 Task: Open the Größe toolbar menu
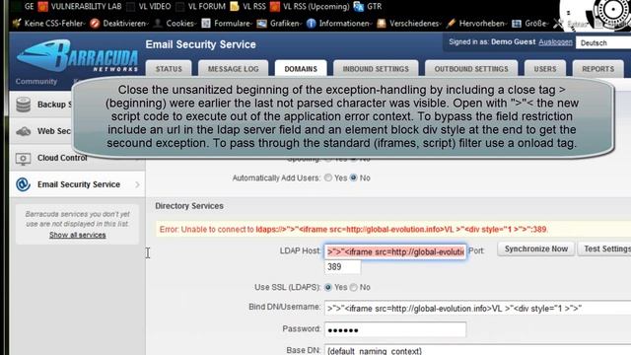tap(530, 24)
